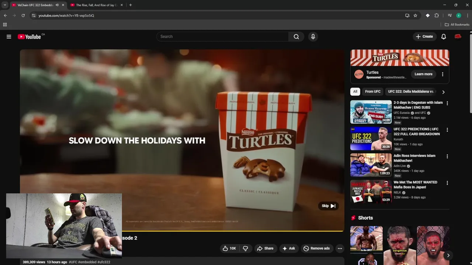Open YouTube notifications bell
472x265 pixels.
click(444, 36)
